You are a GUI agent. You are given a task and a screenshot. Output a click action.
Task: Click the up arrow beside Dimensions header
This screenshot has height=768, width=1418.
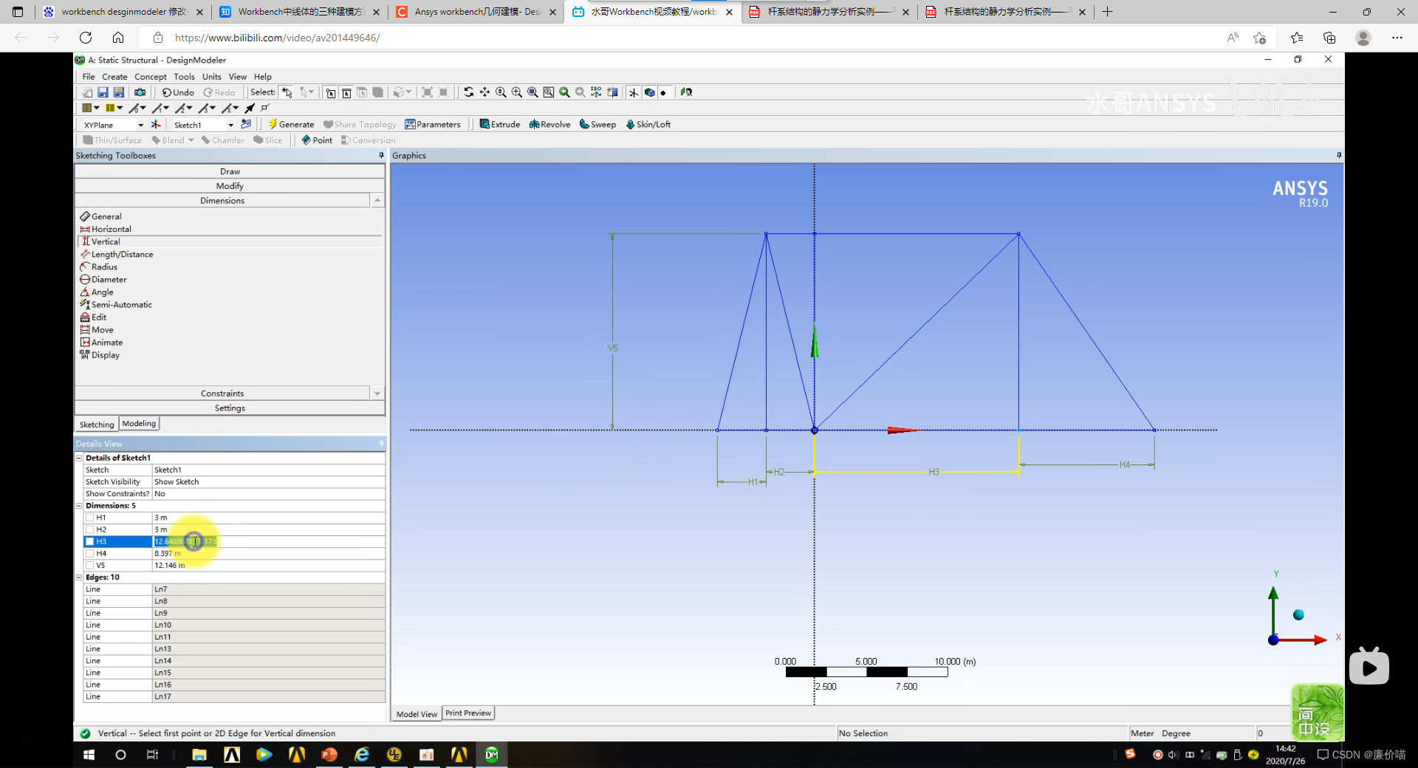(x=377, y=200)
